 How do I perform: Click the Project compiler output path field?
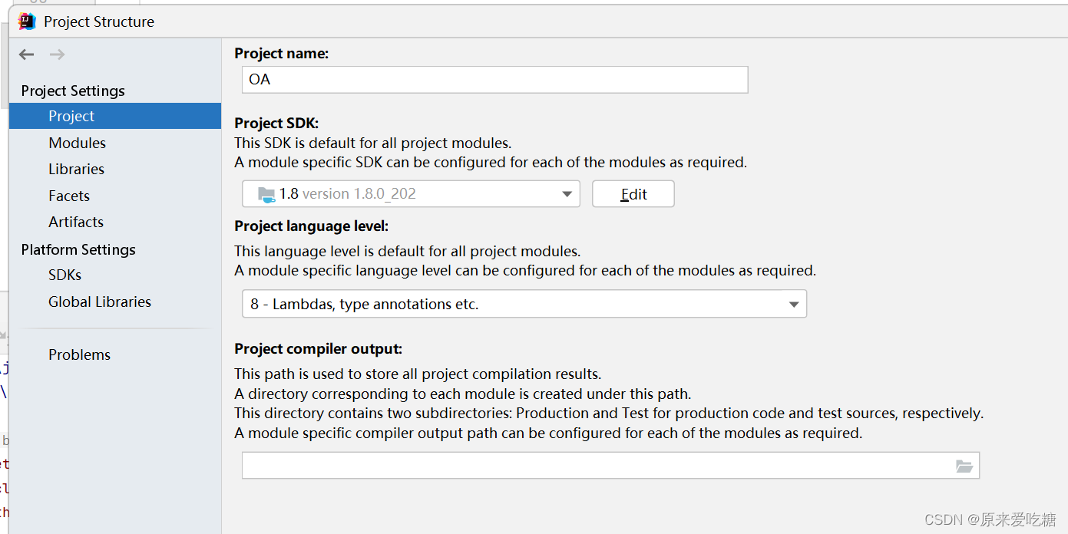(599, 465)
